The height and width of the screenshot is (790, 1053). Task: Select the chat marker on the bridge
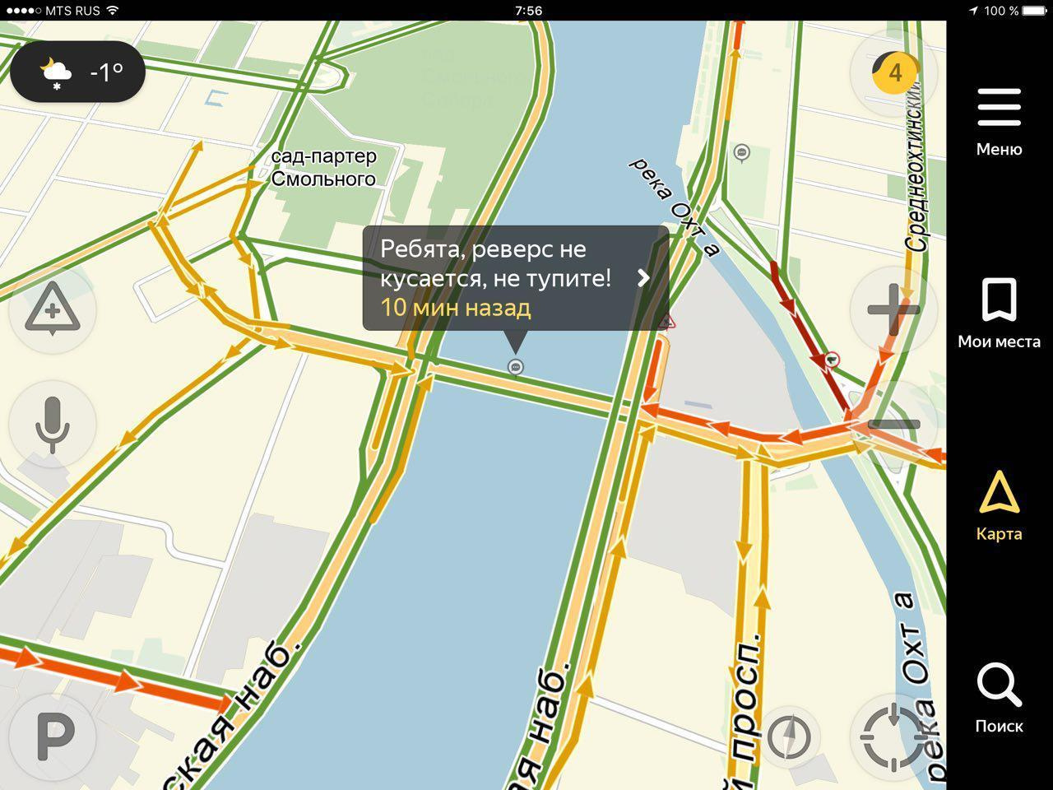coord(516,367)
